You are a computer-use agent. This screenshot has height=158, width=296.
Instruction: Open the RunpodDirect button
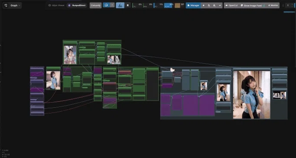[x=77, y=6]
